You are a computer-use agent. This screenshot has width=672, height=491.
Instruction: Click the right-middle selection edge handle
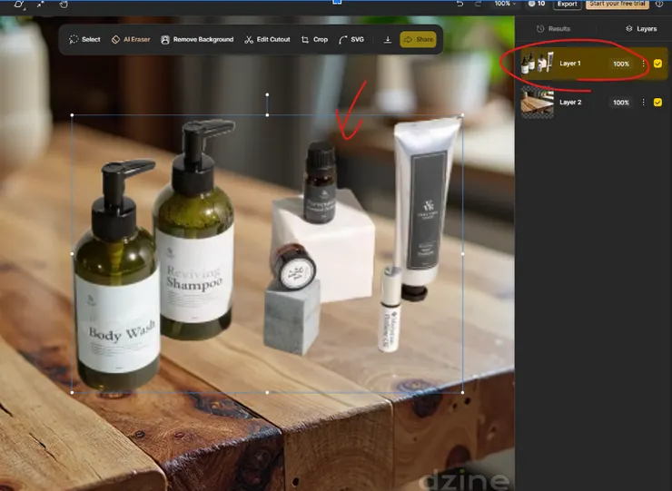[x=462, y=253]
